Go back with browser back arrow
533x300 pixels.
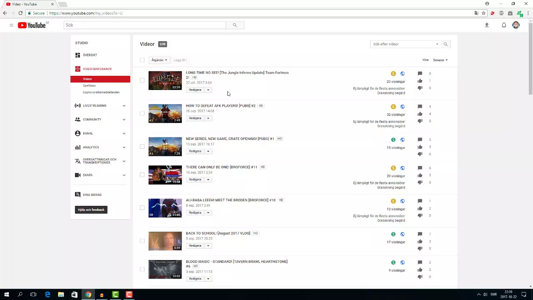[5, 13]
